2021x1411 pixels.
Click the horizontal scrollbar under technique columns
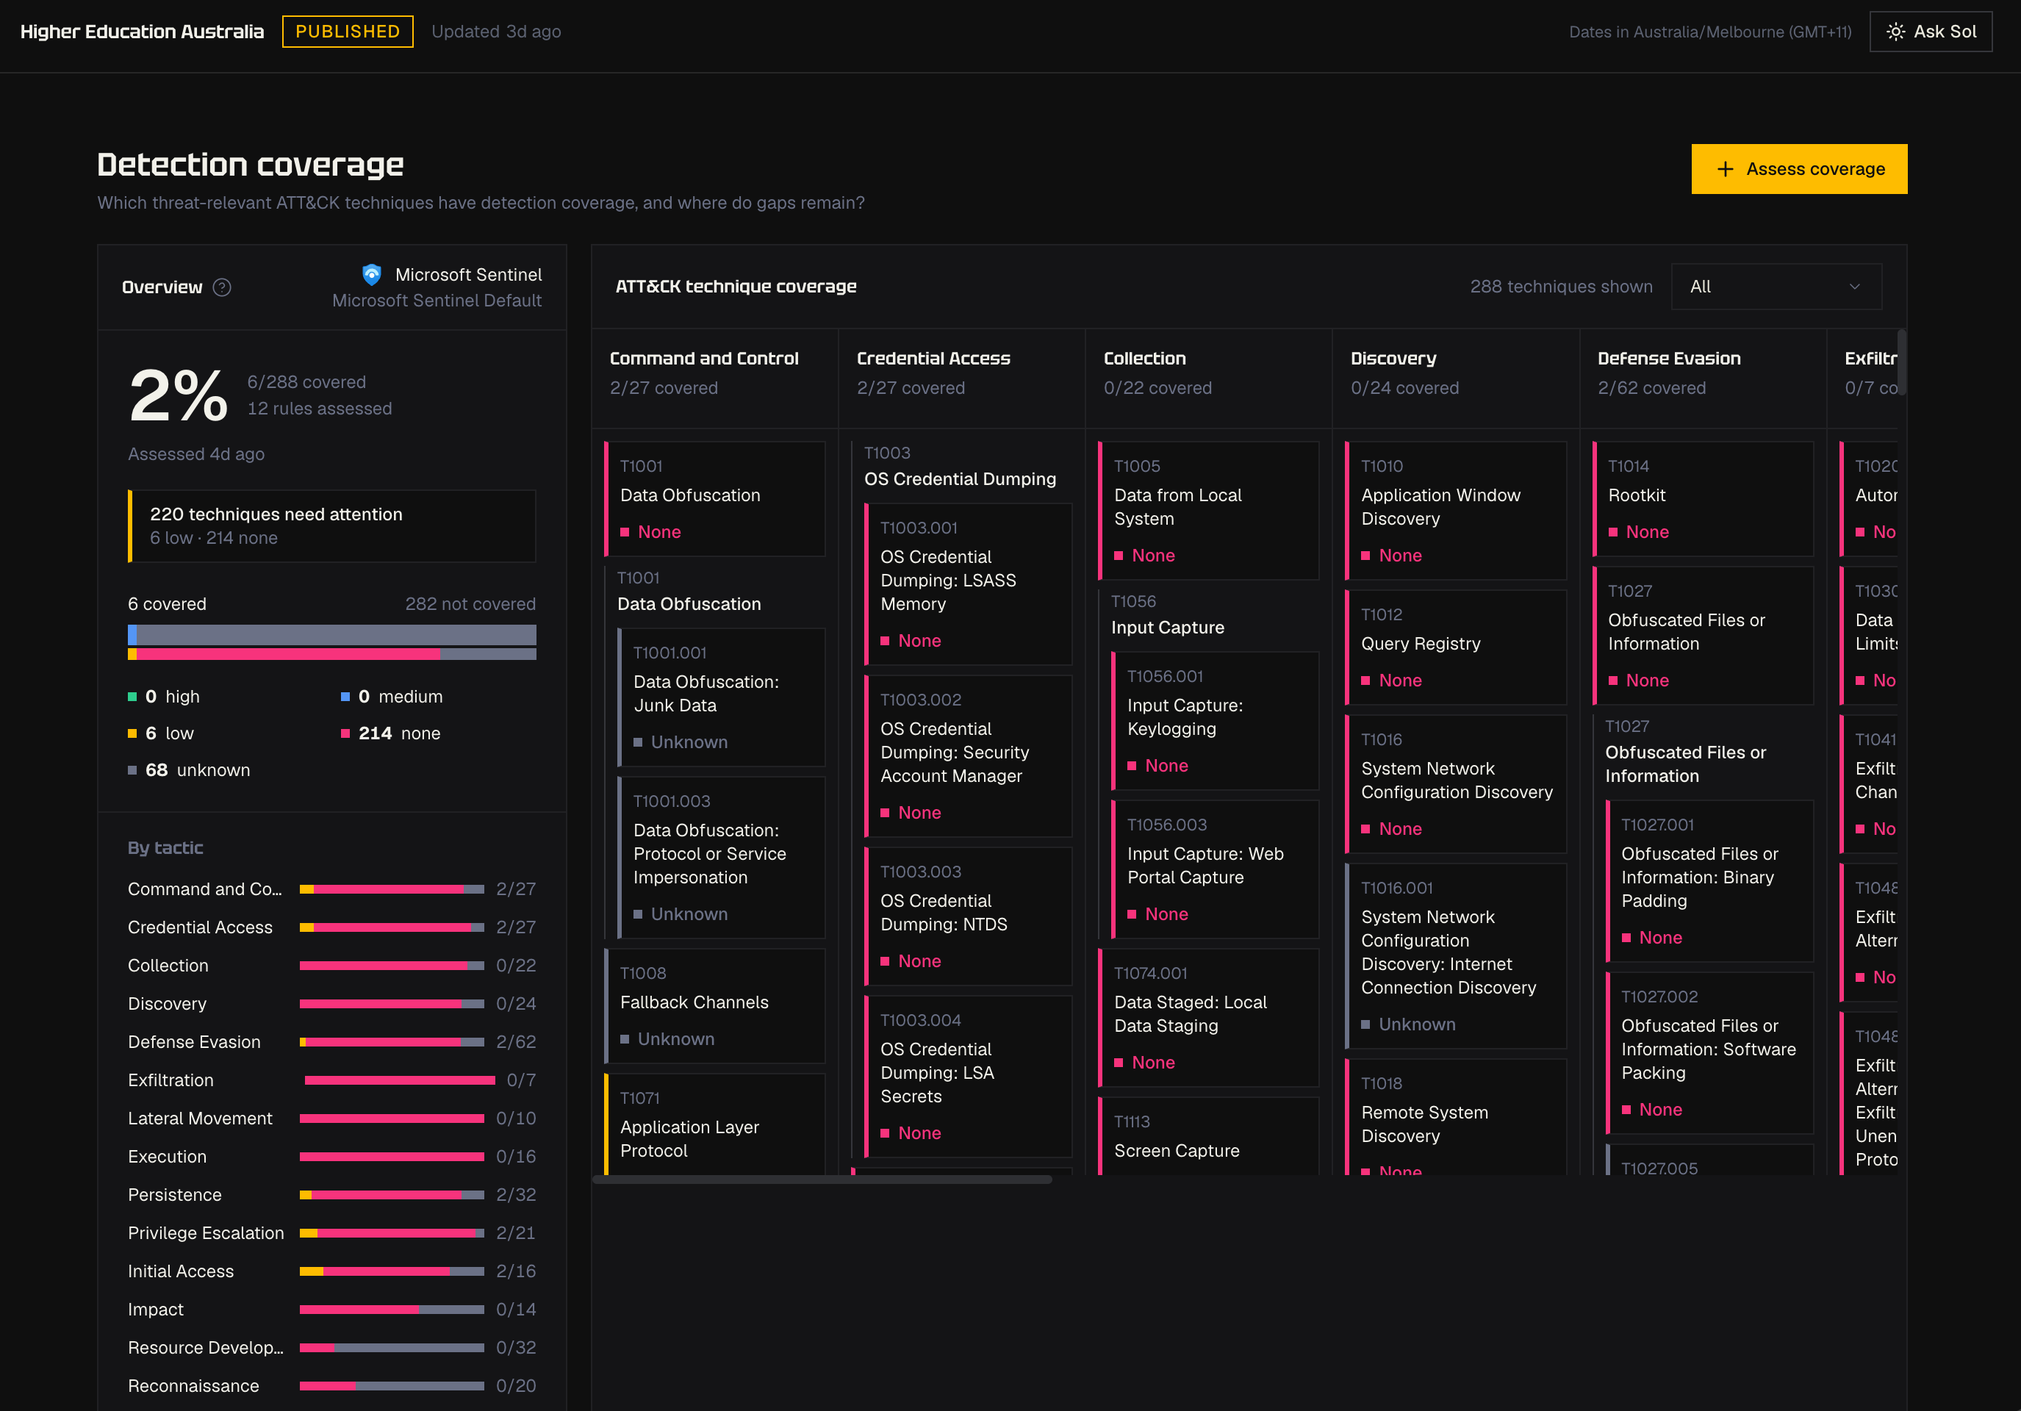click(x=822, y=1180)
